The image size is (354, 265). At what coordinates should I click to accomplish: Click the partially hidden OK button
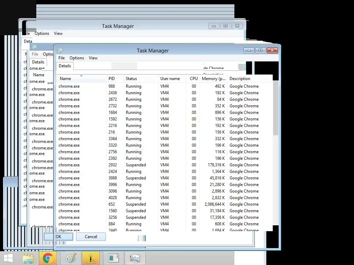tap(59, 237)
